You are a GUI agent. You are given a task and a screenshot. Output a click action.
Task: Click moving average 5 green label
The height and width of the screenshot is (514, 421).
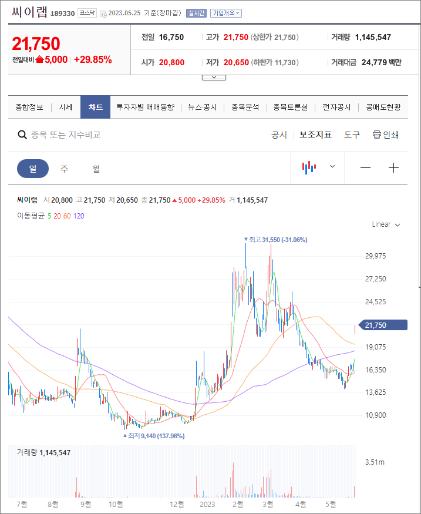49,216
